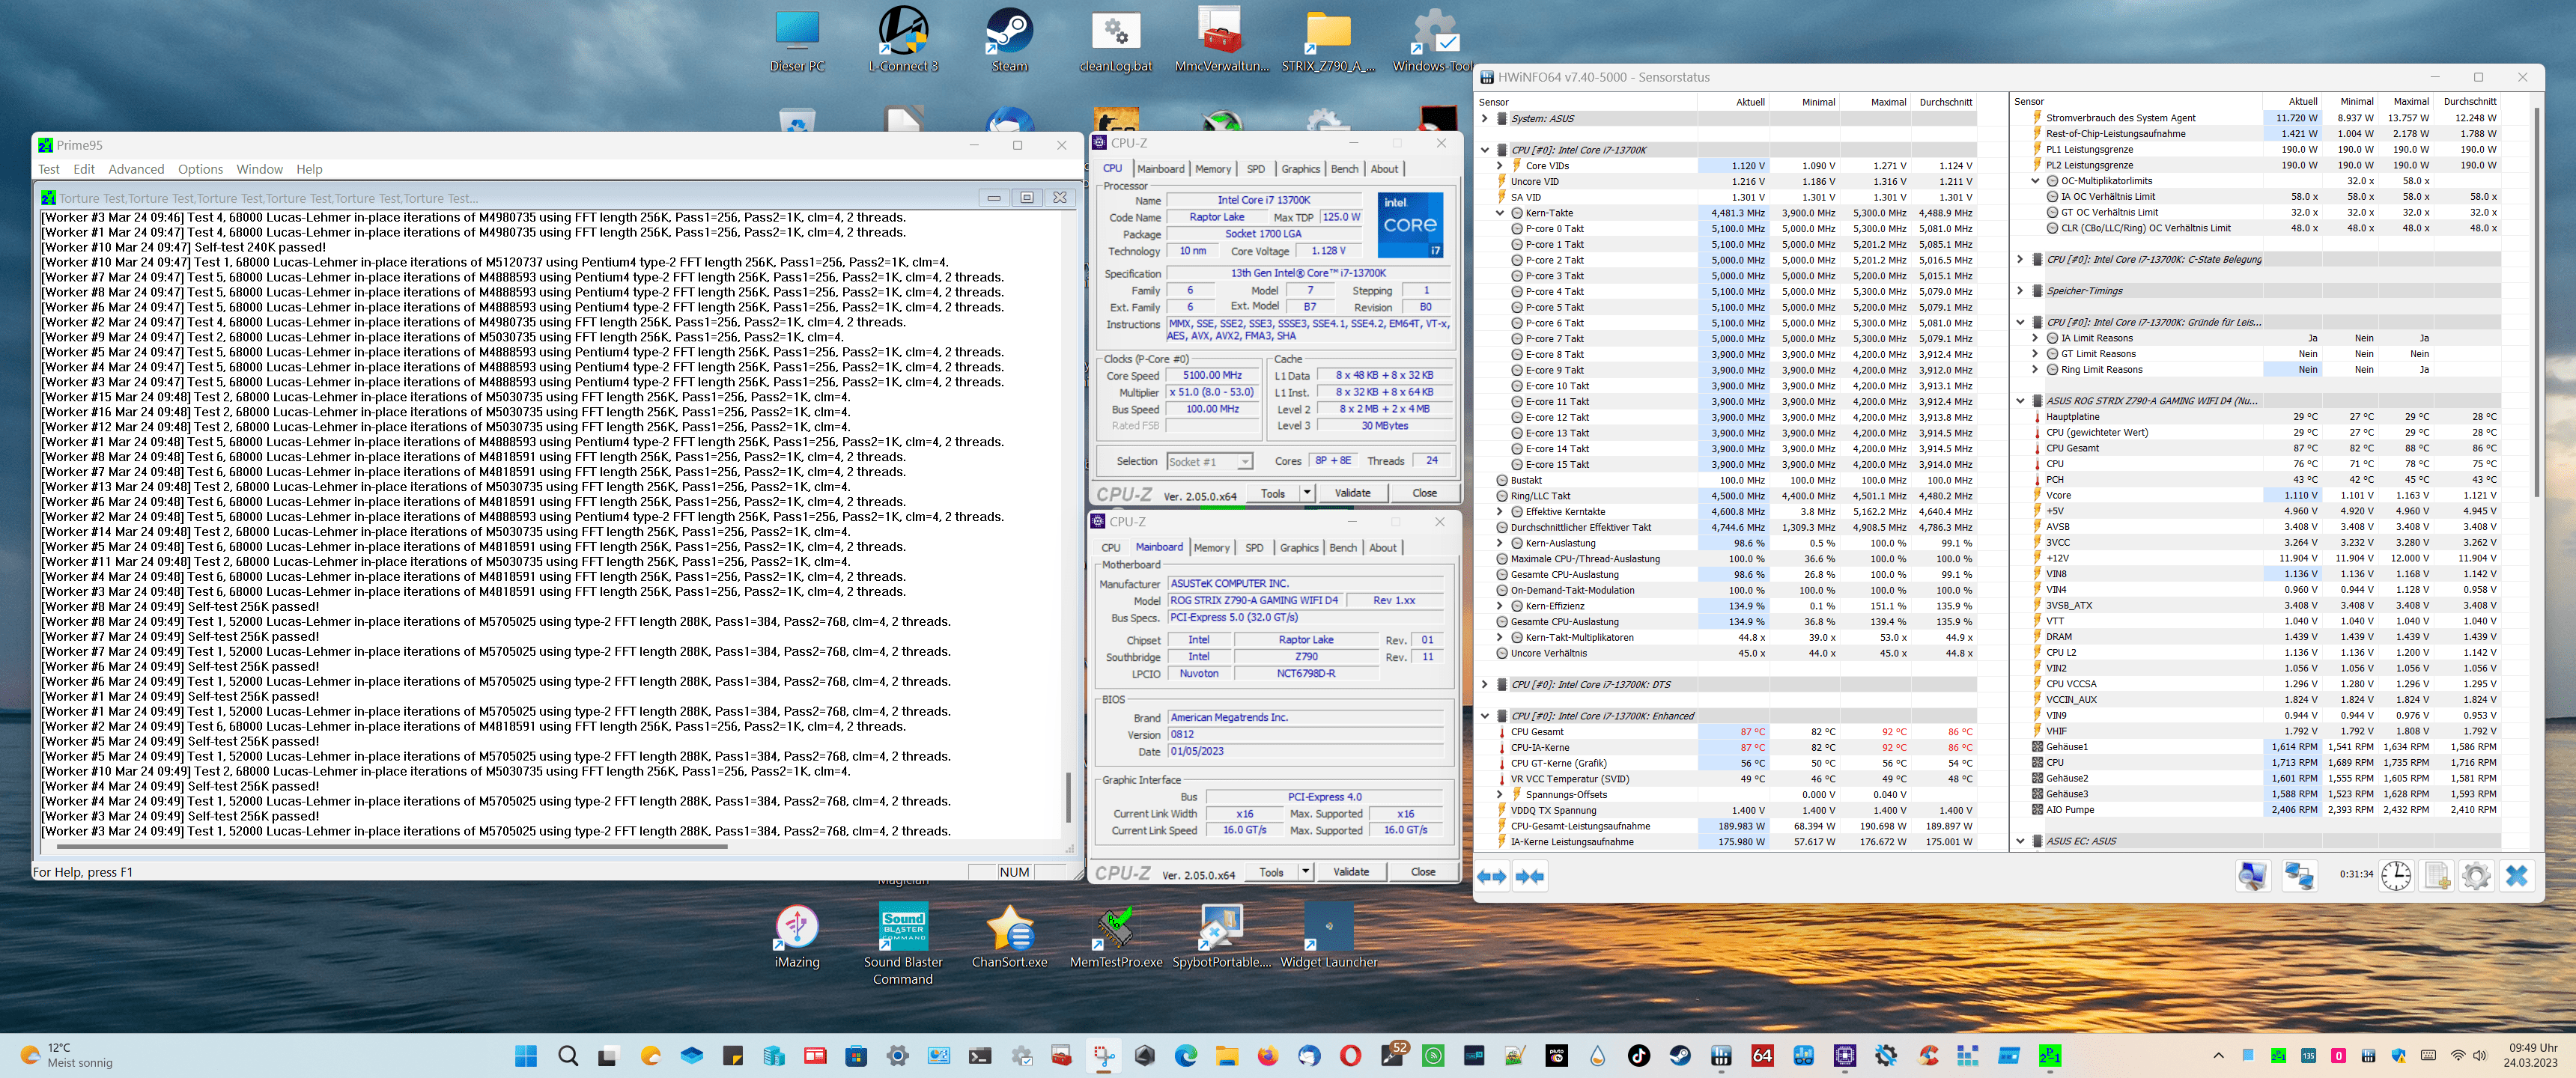2576x1078 pixels.
Task: Open Prime95 Test menu
Action: [x=49, y=169]
